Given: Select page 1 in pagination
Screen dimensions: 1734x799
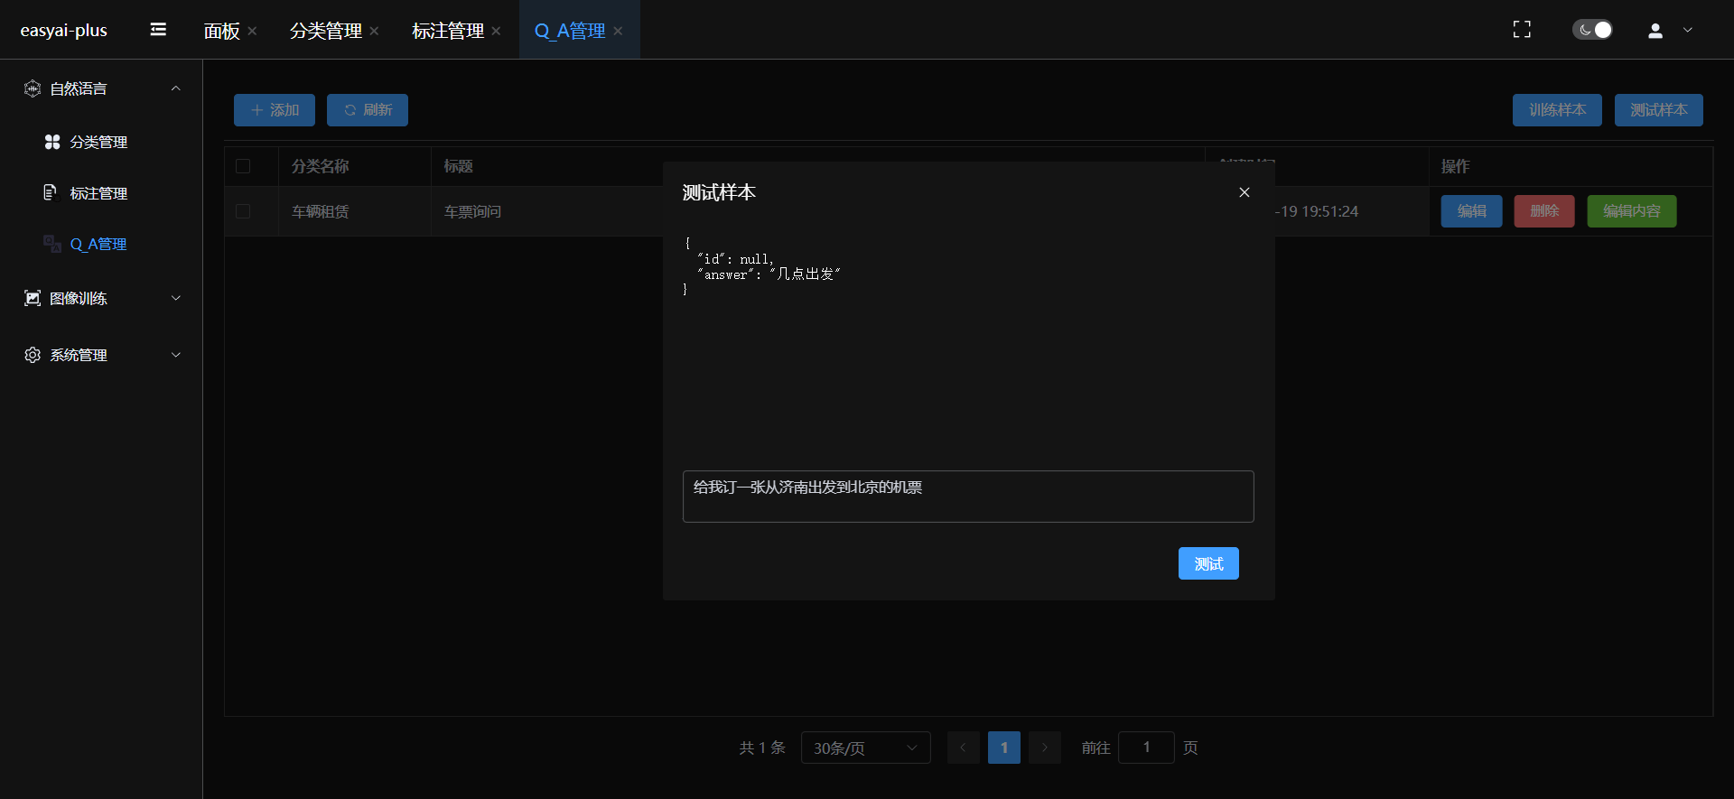Looking at the screenshot, I should coord(1004,748).
